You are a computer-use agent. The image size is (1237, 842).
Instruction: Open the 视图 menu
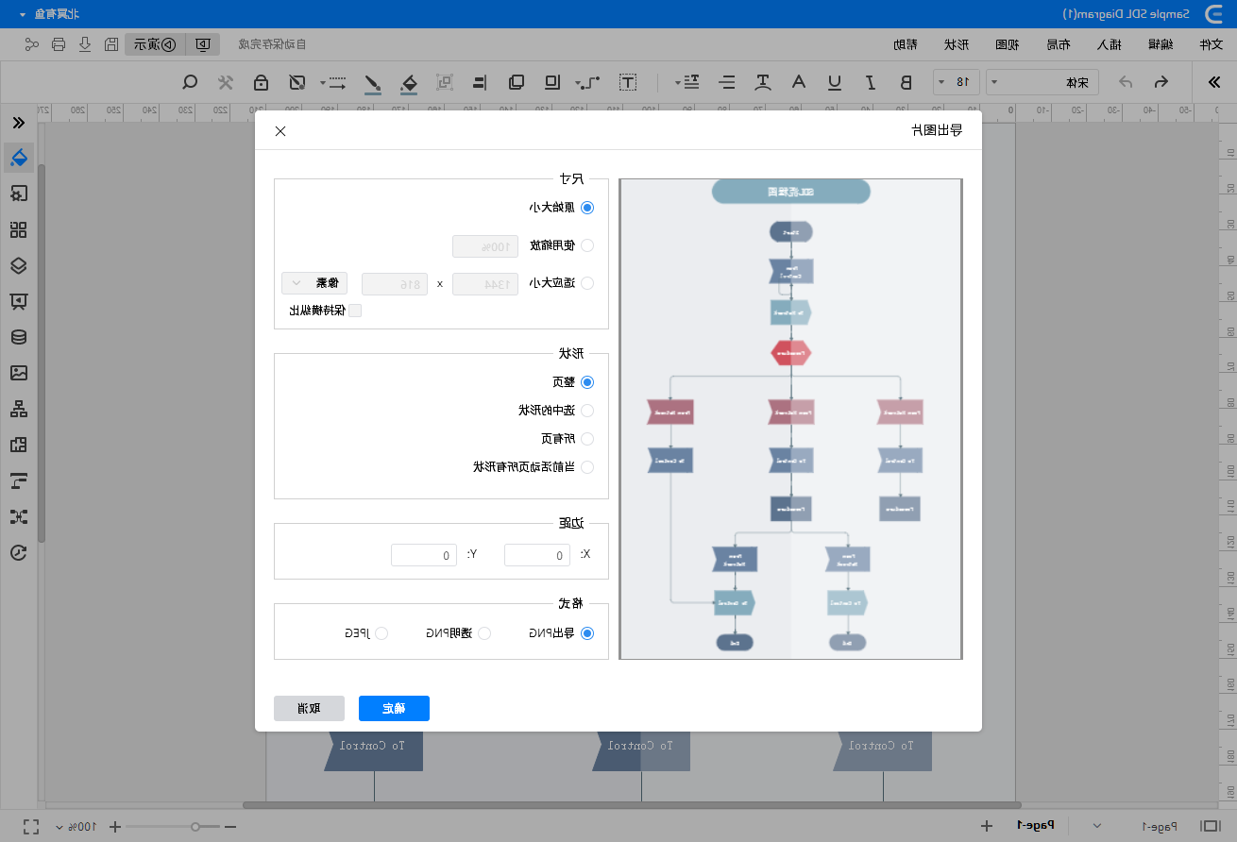pos(1008,44)
